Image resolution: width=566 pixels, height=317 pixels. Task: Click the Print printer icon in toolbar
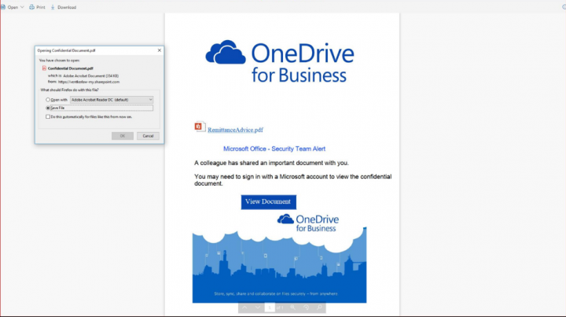31,7
